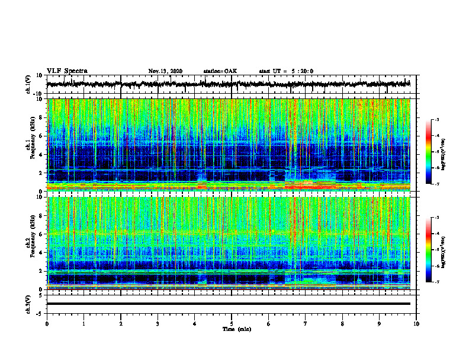Click the ch.2 PSD colorbar

coord(428,250)
